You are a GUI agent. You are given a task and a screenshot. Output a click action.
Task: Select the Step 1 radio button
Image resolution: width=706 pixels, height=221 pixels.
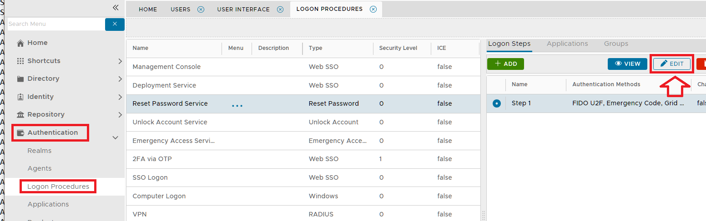[496, 103]
